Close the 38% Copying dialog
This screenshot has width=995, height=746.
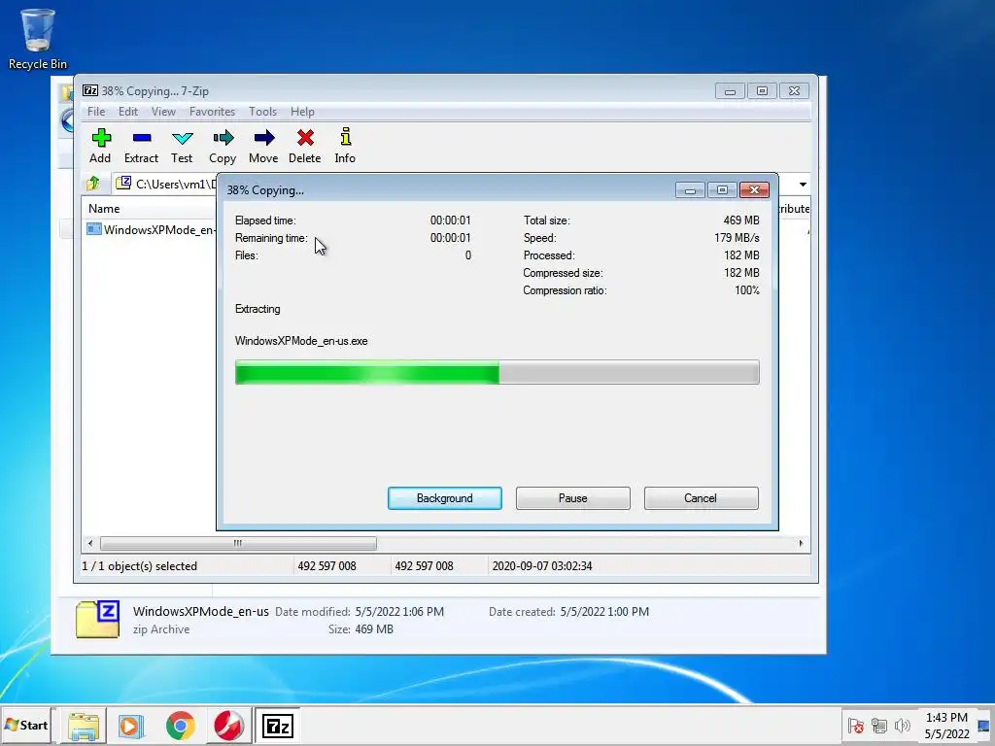coord(754,189)
